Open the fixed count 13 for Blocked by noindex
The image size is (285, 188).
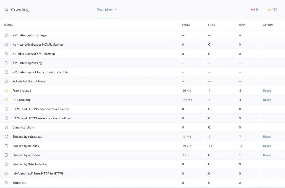[x=210, y=146]
